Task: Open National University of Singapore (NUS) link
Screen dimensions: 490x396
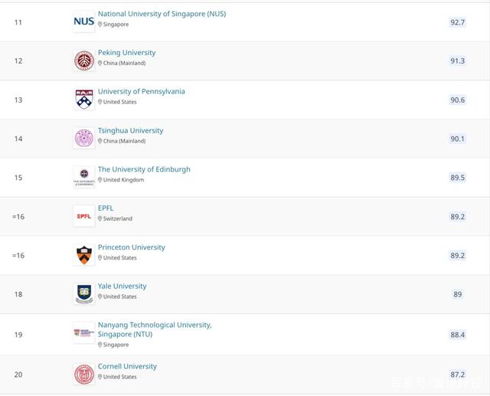Action: [x=162, y=14]
